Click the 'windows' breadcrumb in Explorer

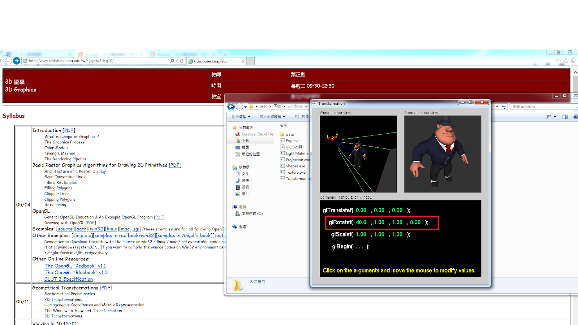295,107
